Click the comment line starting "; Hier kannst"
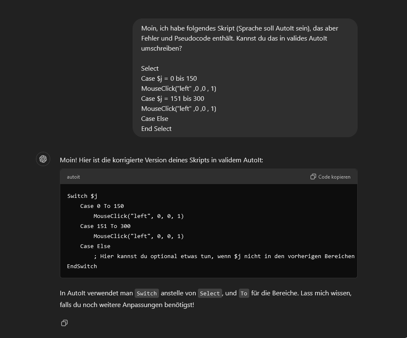 pos(224,256)
